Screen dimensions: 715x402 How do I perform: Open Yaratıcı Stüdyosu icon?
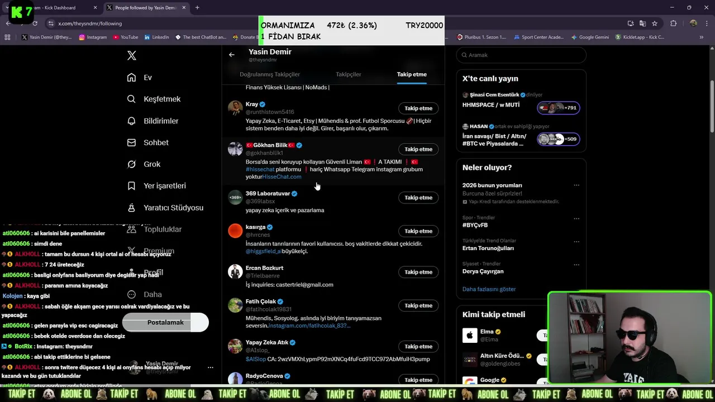[x=131, y=208]
